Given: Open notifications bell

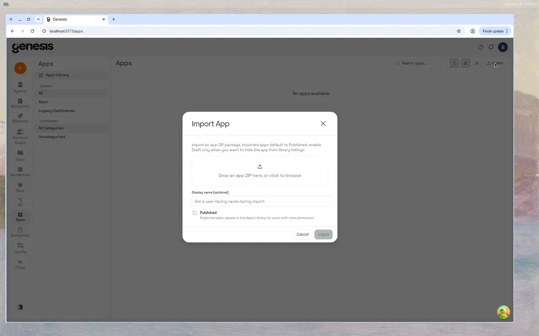Looking at the screenshot, I should (491, 47).
